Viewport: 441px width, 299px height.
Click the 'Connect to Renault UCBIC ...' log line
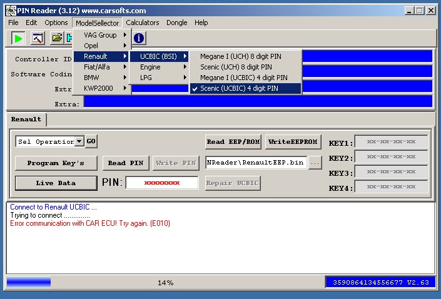pyautogui.click(x=53, y=207)
